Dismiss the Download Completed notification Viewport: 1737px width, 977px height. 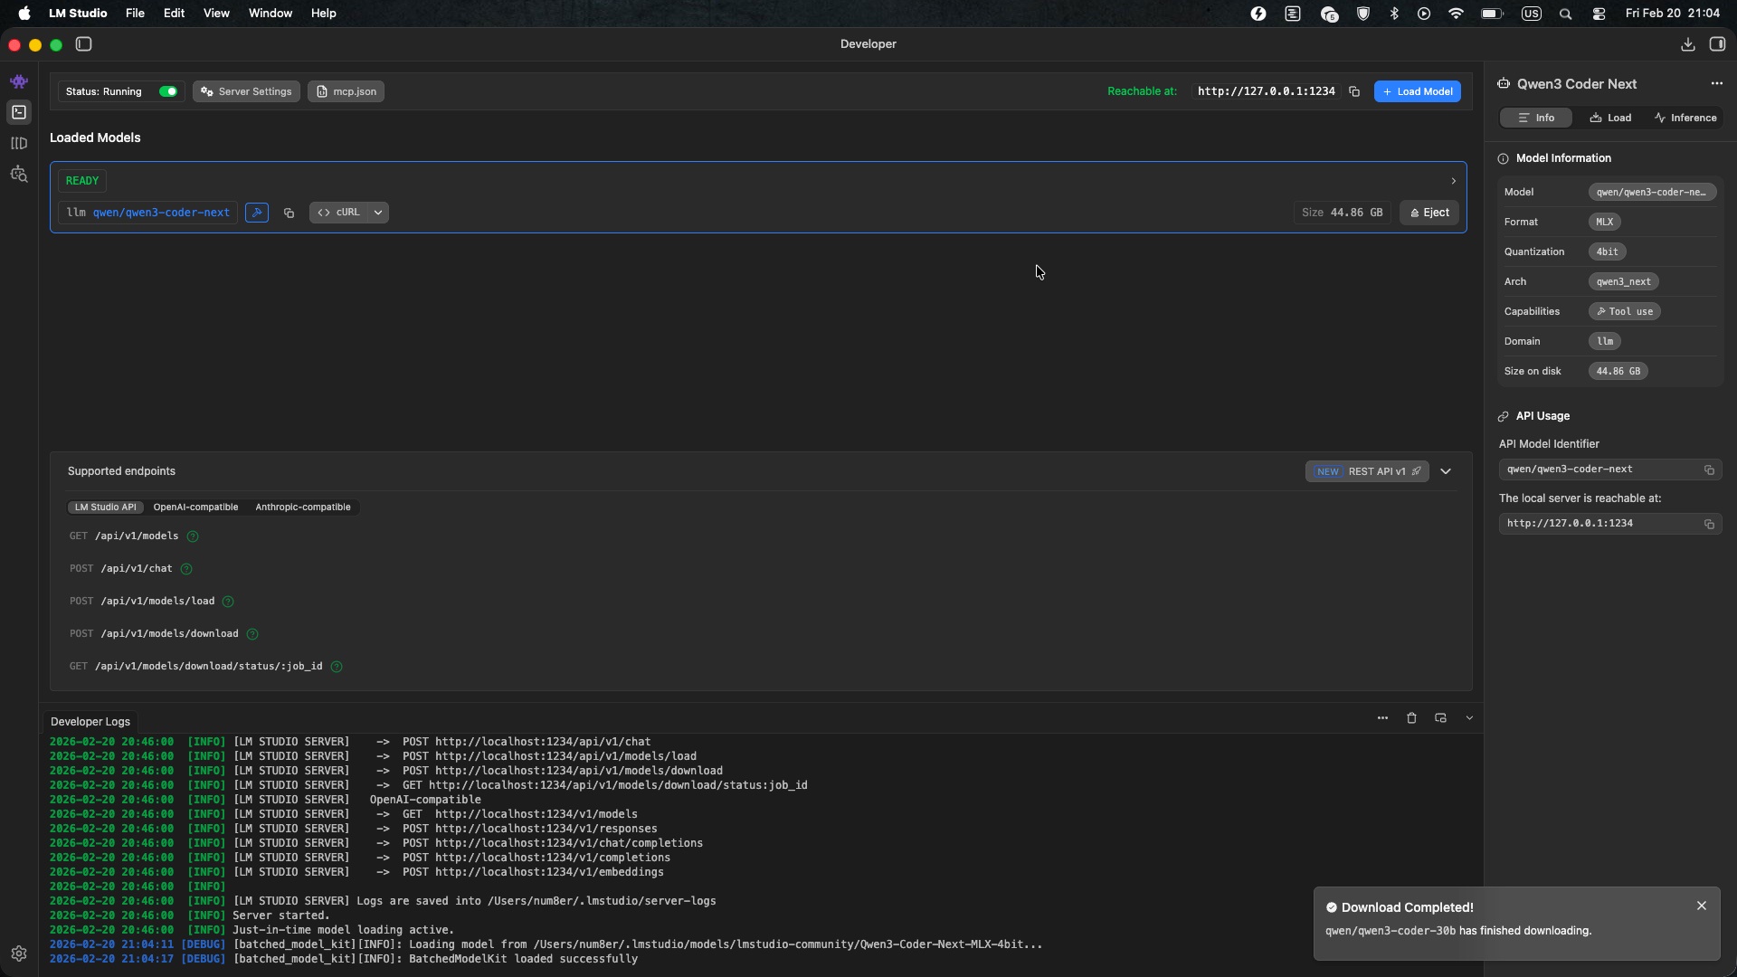[x=1702, y=905]
